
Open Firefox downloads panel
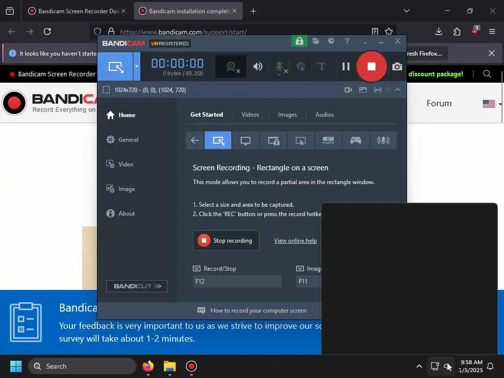(439, 31)
